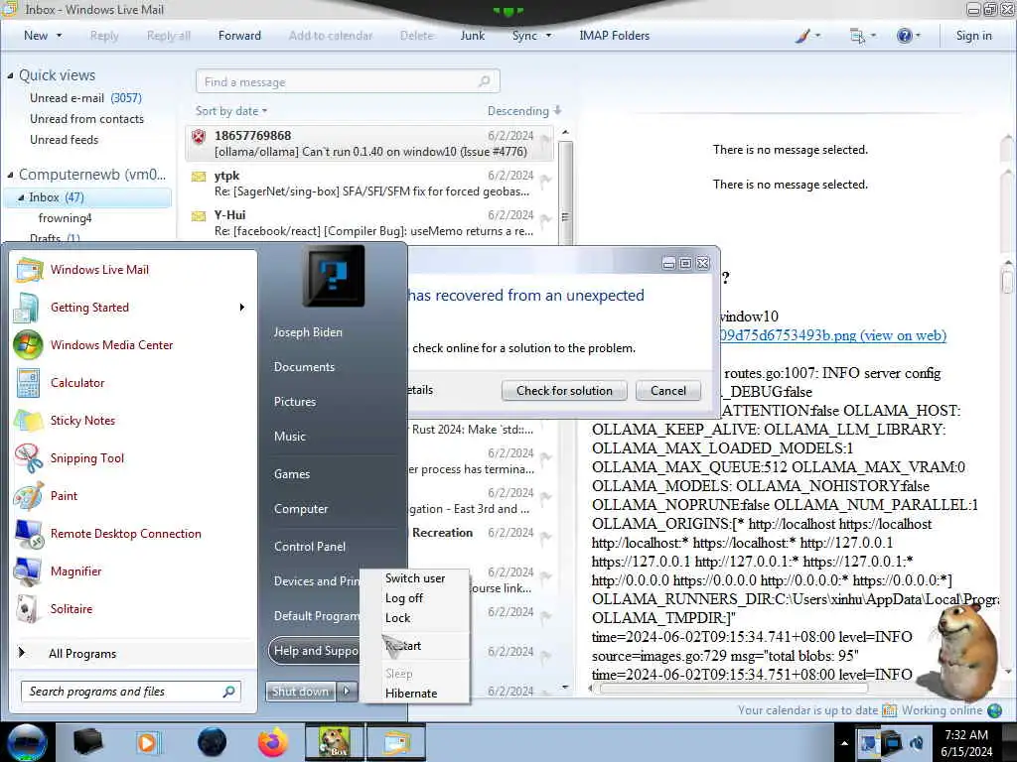
Task: Open the New dropdown arrow
Action: pos(59,36)
